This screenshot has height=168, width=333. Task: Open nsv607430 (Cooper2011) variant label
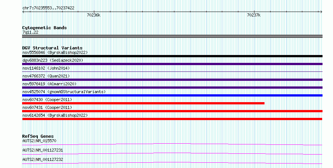click(x=47, y=100)
